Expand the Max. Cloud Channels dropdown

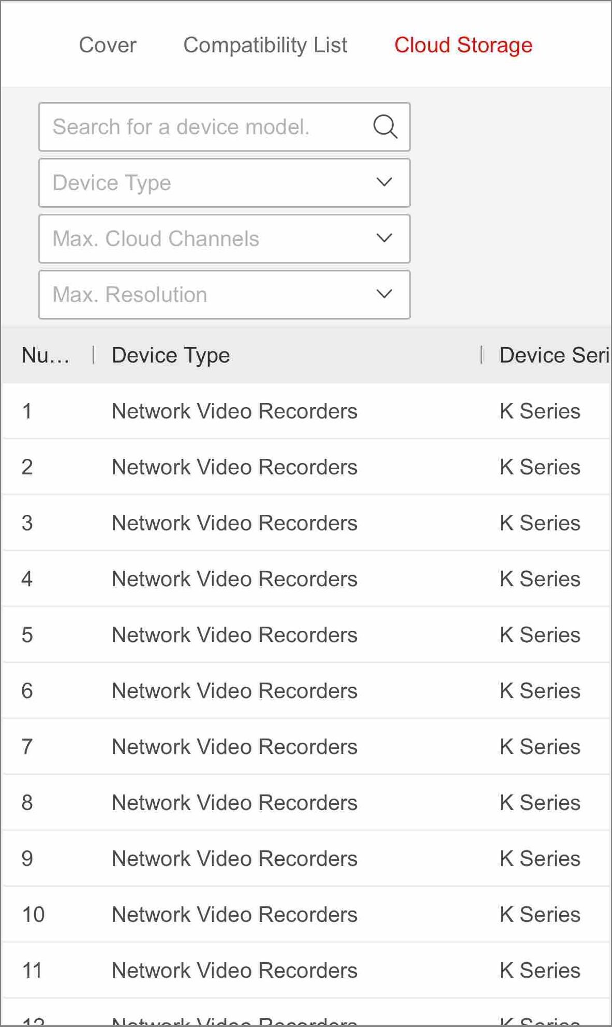coord(225,239)
